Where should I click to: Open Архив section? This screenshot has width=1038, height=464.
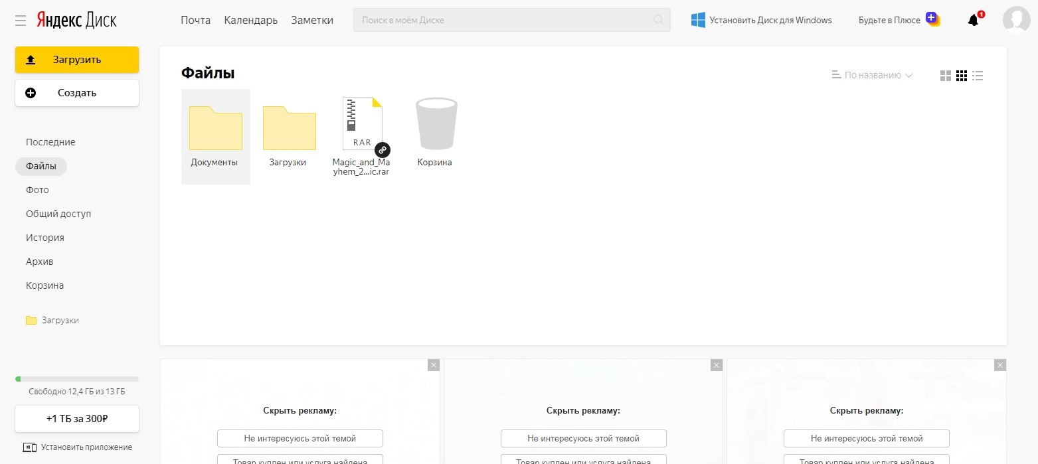[x=39, y=262]
